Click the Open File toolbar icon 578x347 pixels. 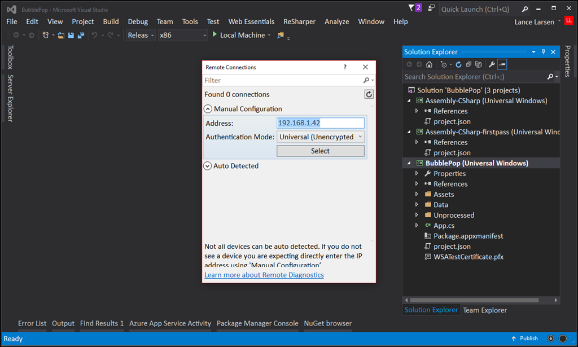point(61,35)
